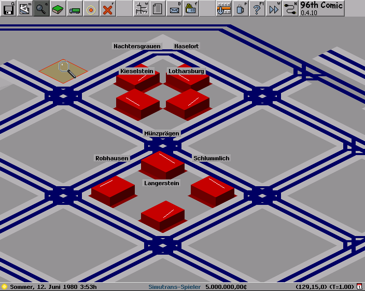Click the calendar icon in status bar
Image resolution: width=365 pixels, height=291 pixels.
tap(359, 286)
